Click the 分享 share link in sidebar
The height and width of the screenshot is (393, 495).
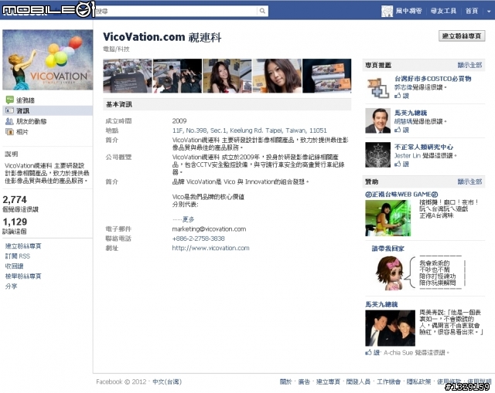tap(11, 286)
